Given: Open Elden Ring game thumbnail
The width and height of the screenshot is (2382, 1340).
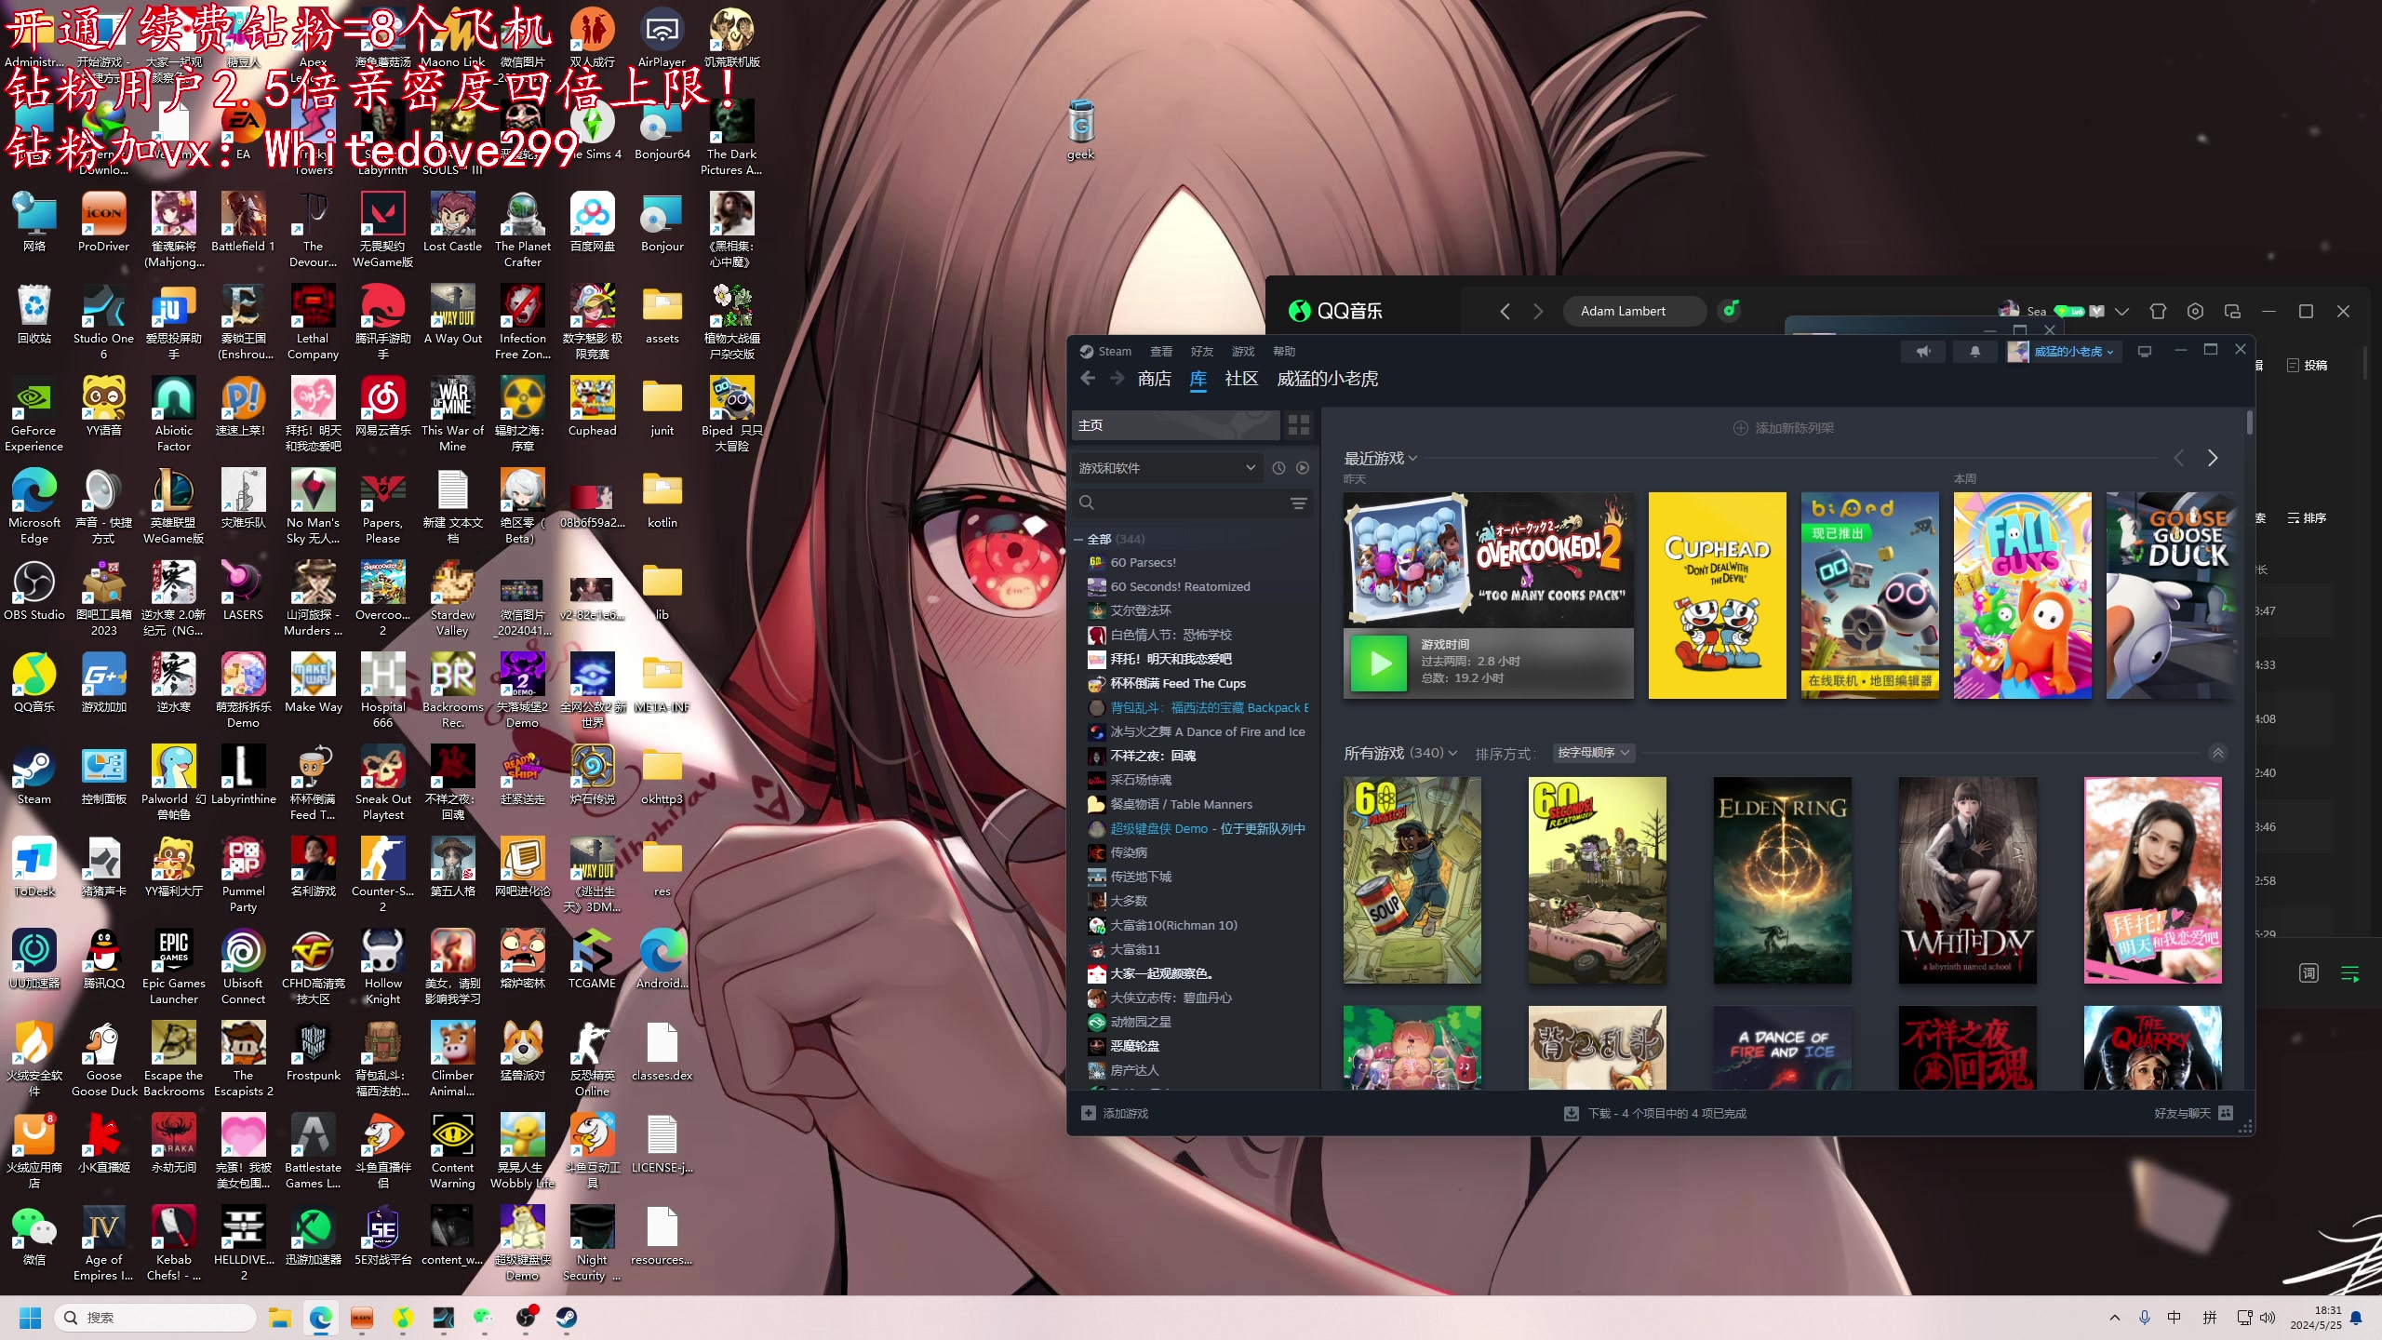Looking at the screenshot, I should pyautogui.click(x=1782, y=880).
